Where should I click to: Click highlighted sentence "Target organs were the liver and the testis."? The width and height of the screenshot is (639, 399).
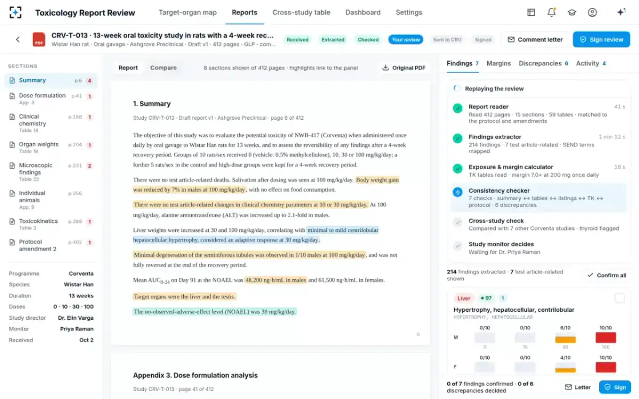tap(185, 296)
